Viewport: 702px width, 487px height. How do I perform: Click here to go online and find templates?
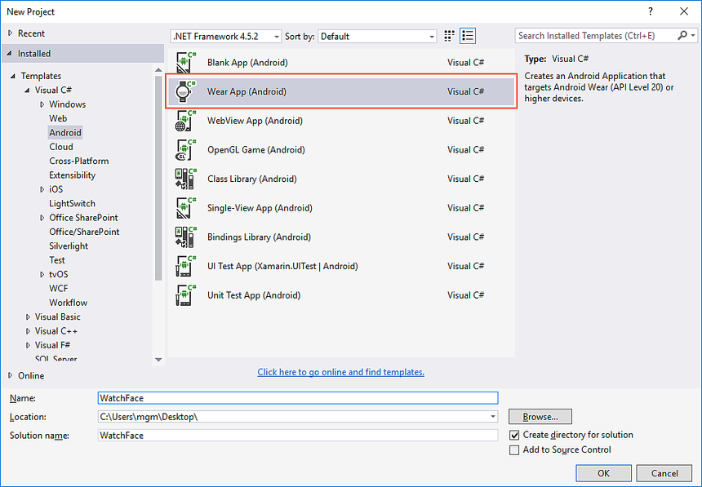pos(340,372)
